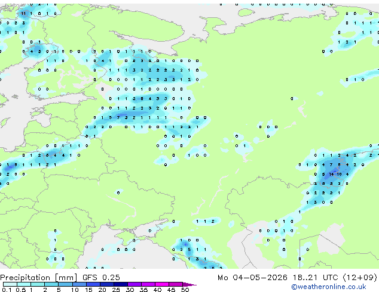Image resolution: width=379 pixels, height=292 pixels.
Task: Click the 'GFS 0.25' model label
Action: tap(101, 278)
